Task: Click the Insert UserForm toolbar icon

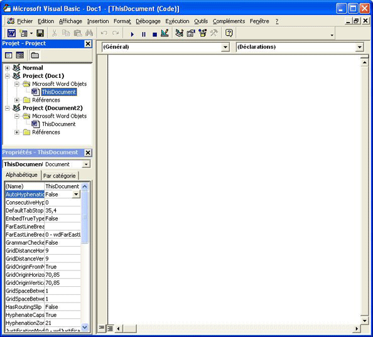Action: coord(24,33)
